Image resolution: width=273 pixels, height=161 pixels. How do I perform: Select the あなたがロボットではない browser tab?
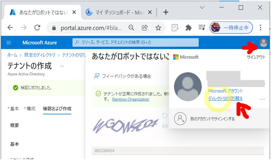coord(43,12)
